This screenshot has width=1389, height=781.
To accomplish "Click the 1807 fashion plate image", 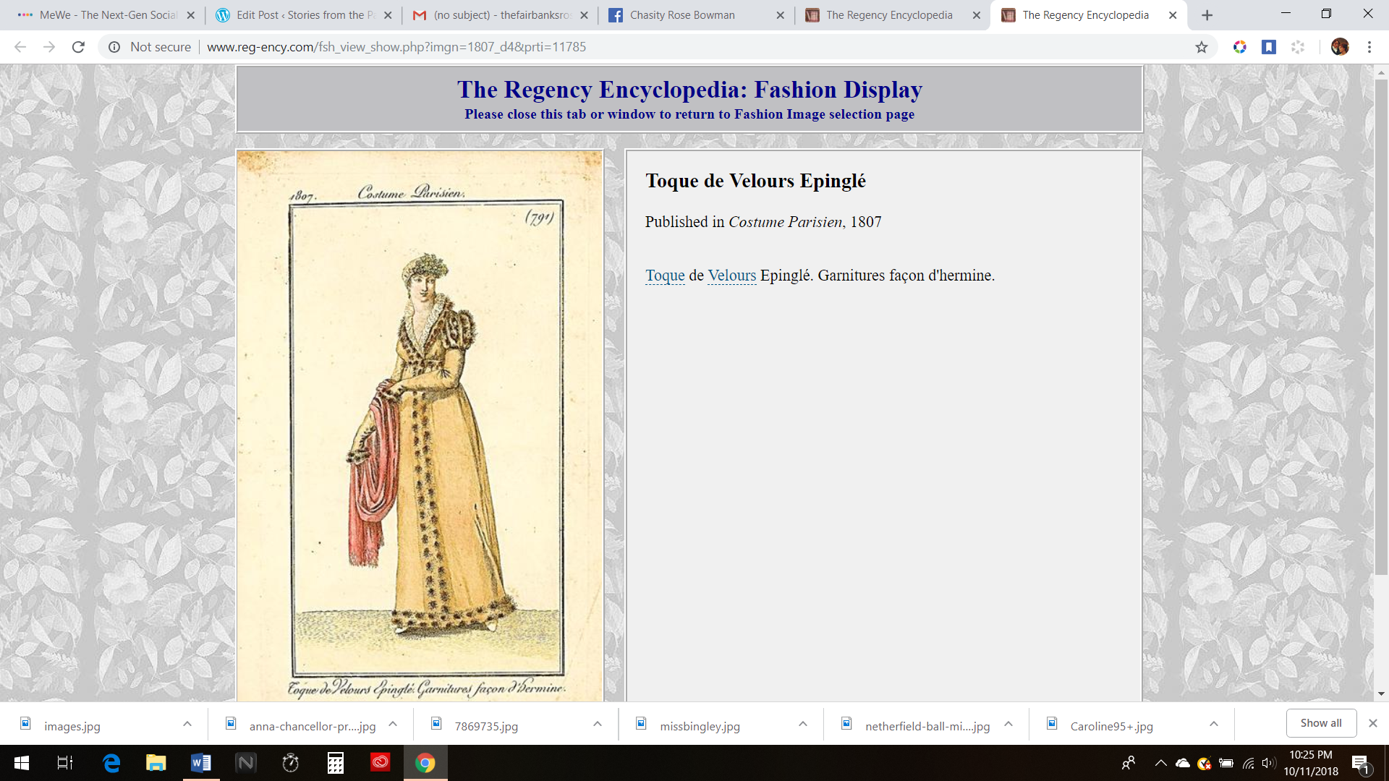I will pos(420,425).
